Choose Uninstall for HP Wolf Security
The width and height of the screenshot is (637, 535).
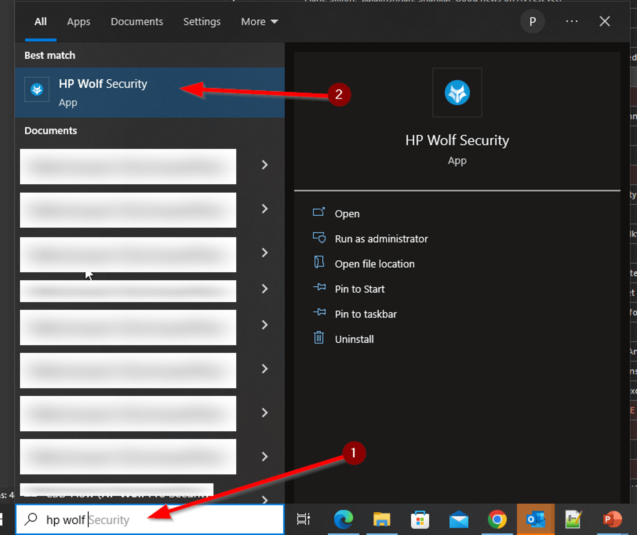(354, 339)
